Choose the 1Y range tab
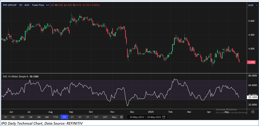Image resolution: width=259 pixels, height=126 pixels. click(65, 117)
